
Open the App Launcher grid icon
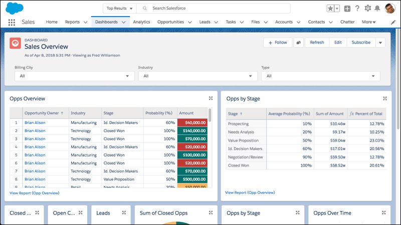pos(12,22)
